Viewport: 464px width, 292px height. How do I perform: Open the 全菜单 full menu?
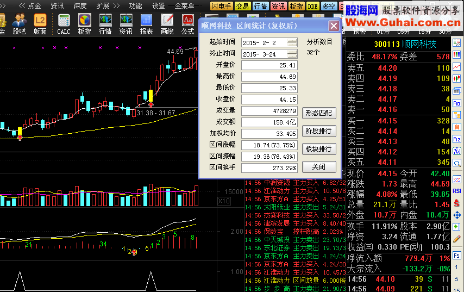click(184, 5)
